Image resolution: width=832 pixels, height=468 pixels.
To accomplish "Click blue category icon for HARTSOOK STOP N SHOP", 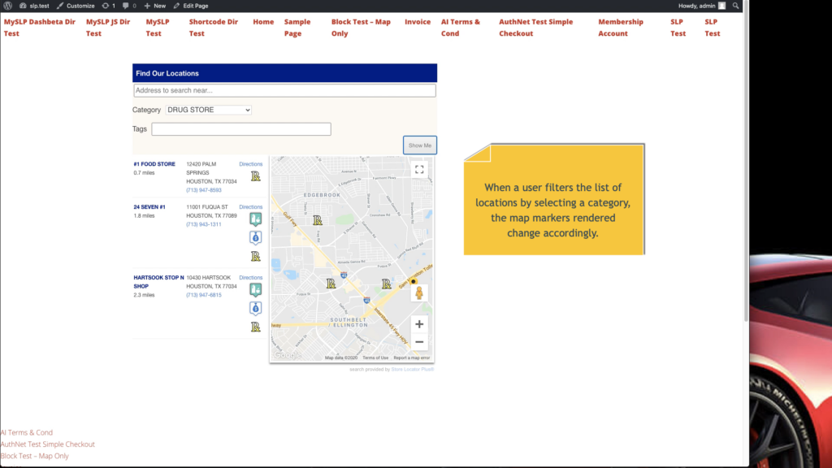I will [256, 308].
